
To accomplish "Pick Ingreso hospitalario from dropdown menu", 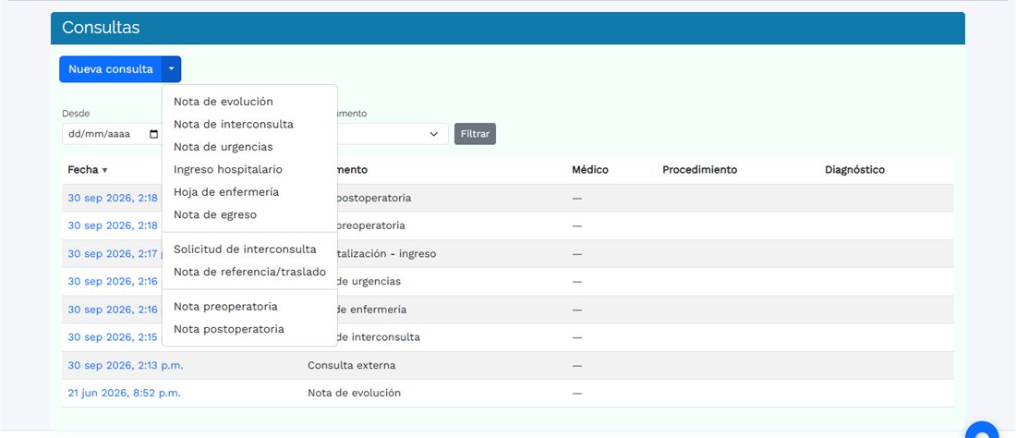I will click(x=249, y=170).
